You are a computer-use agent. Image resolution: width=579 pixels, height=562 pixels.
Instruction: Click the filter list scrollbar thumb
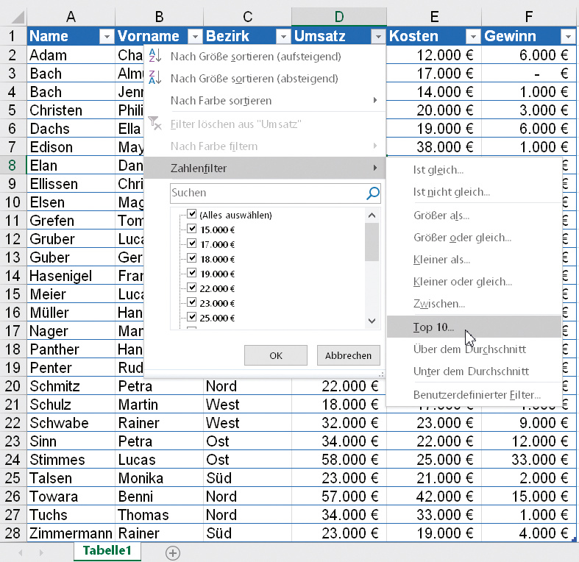(x=372, y=241)
